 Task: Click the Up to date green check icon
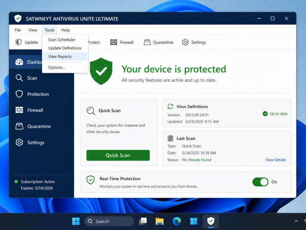[x=265, y=113]
